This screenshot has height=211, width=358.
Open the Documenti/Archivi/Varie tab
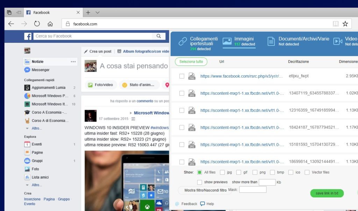point(298,41)
